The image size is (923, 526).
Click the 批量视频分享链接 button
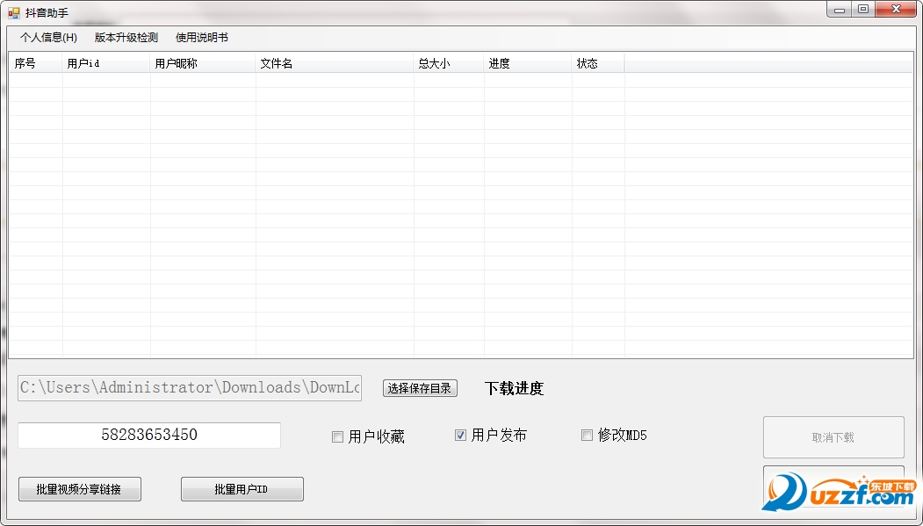pyautogui.click(x=79, y=489)
